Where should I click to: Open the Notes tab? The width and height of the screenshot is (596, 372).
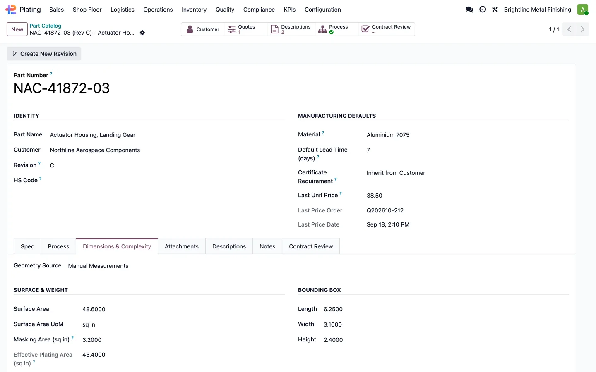point(267,246)
